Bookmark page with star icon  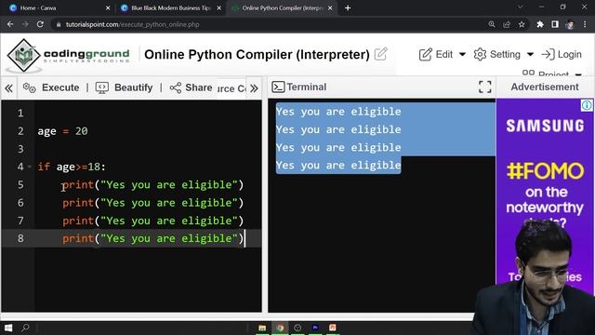pyautogui.click(x=522, y=24)
